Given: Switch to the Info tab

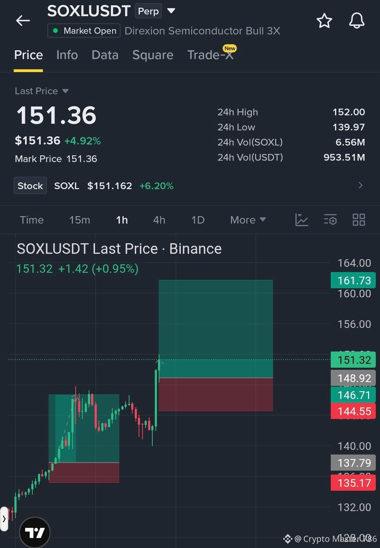Looking at the screenshot, I should 67,55.
